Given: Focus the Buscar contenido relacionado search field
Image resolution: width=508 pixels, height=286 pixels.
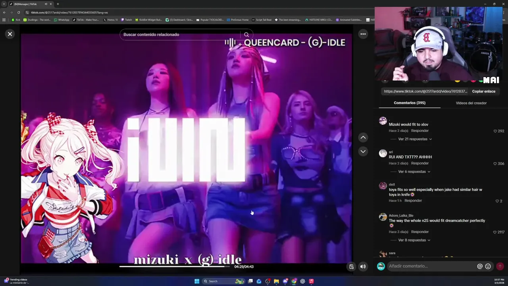Looking at the screenshot, I should pos(181,35).
